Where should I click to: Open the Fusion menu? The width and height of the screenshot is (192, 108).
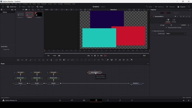coord(50,4)
